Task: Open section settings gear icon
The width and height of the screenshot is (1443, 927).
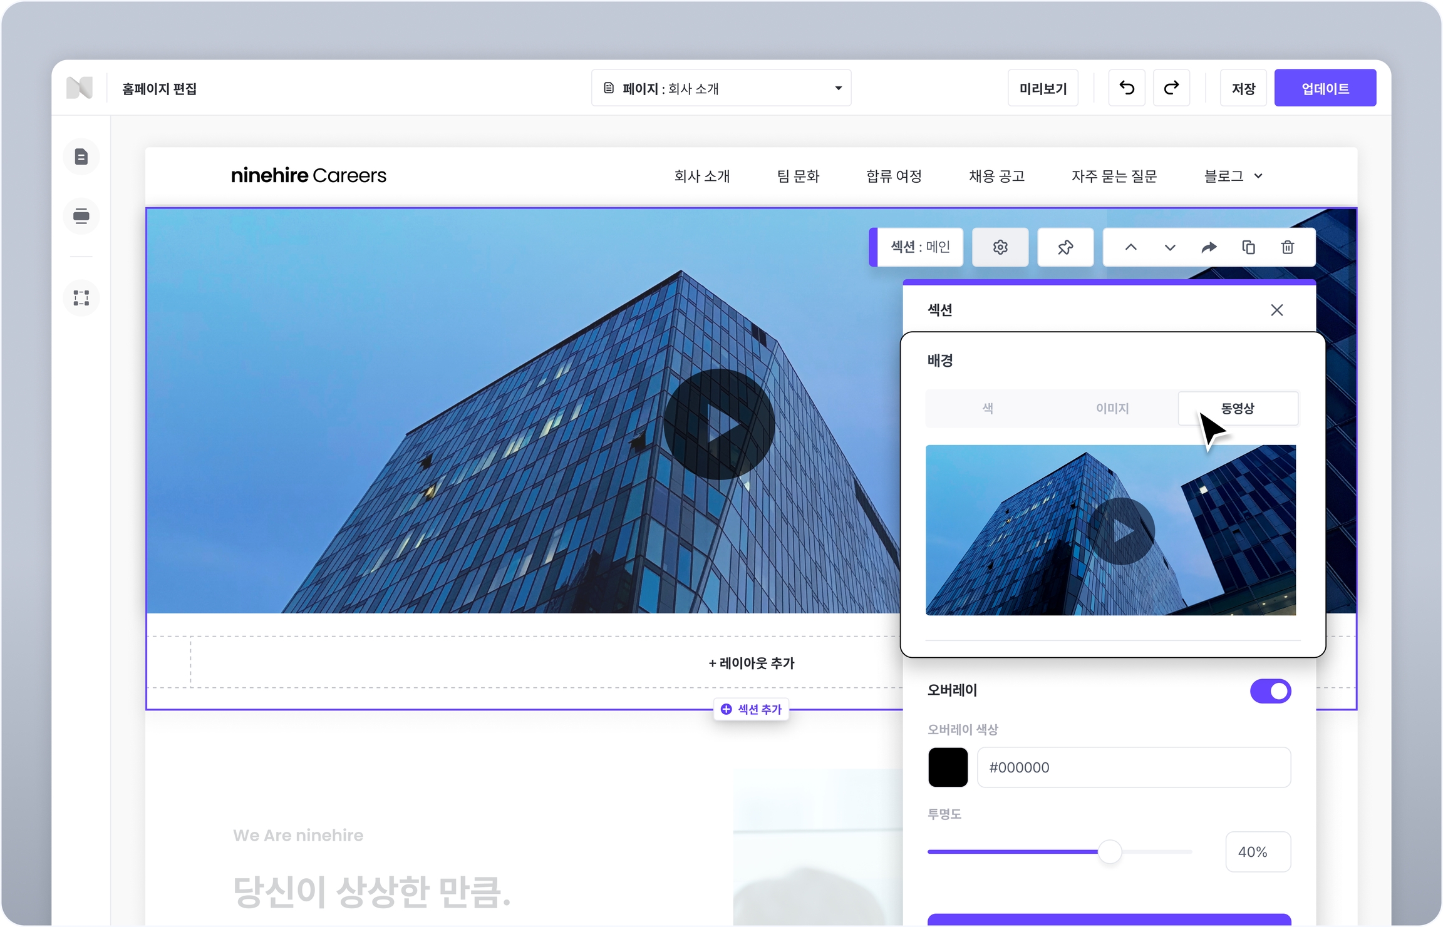Action: [x=1000, y=247]
